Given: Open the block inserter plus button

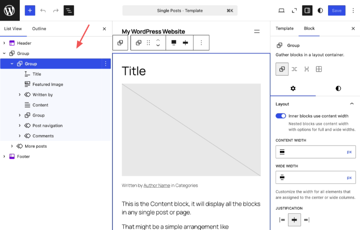Looking at the screenshot, I should 30,10.
